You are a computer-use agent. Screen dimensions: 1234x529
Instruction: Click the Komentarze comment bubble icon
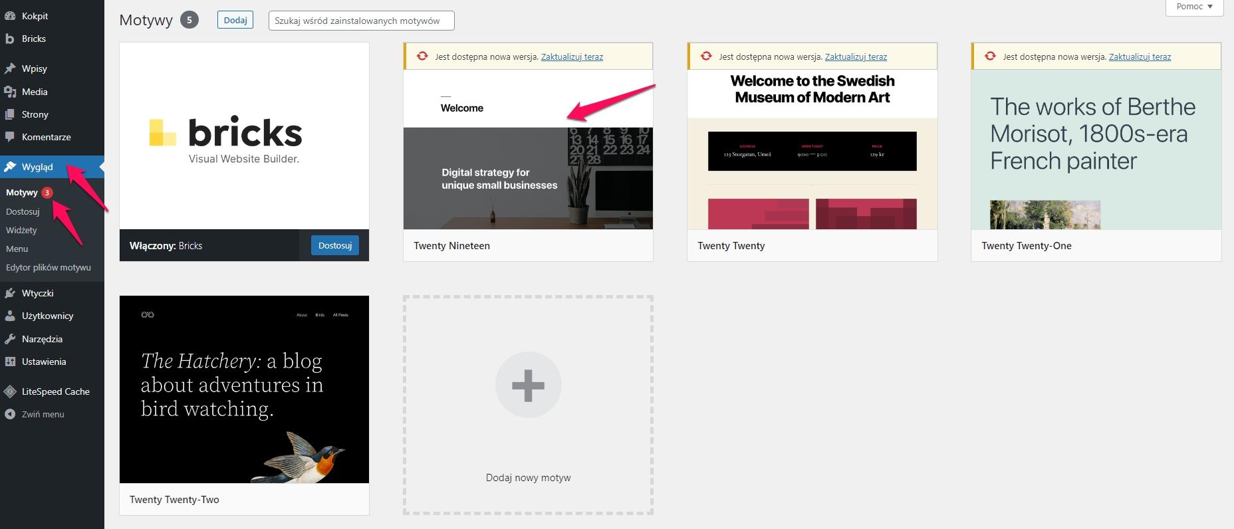[10, 137]
